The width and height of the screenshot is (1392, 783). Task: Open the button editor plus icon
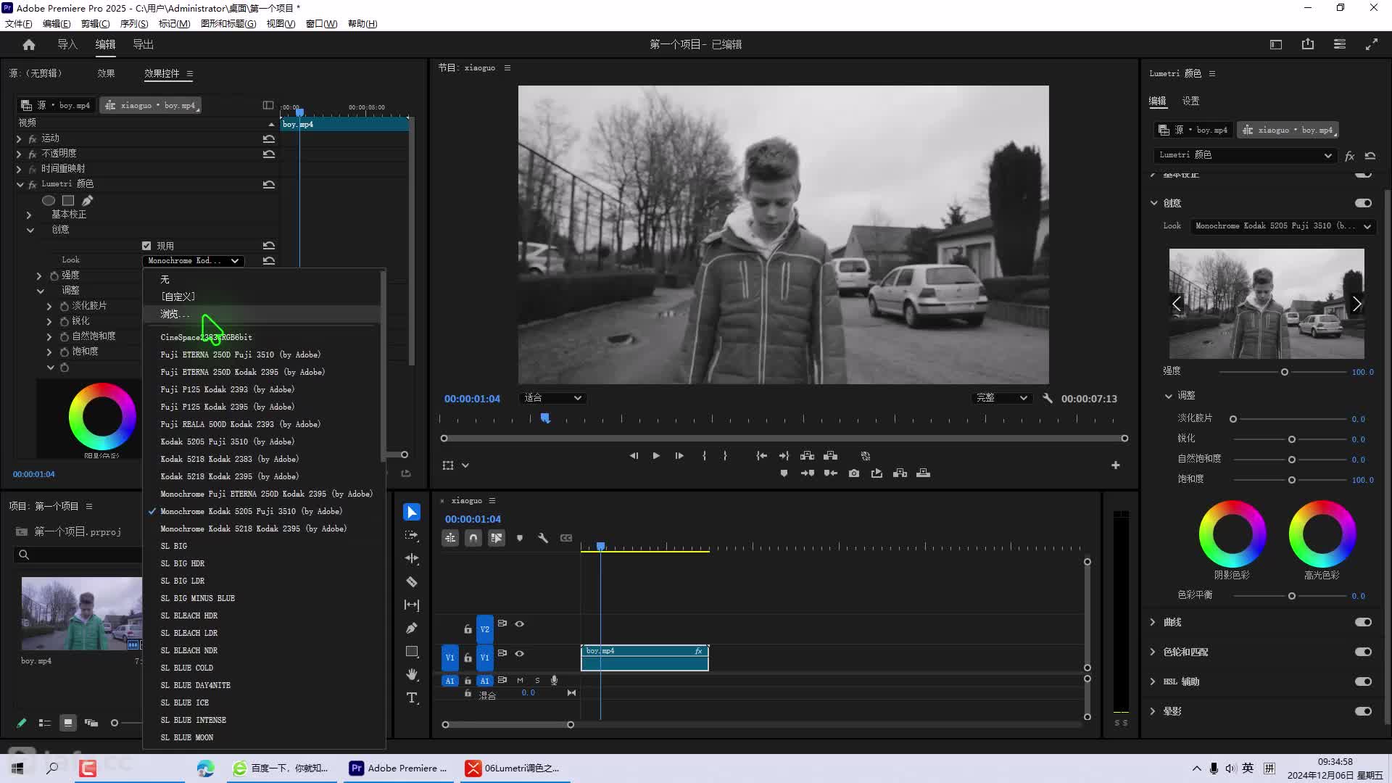[x=1116, y=465]
